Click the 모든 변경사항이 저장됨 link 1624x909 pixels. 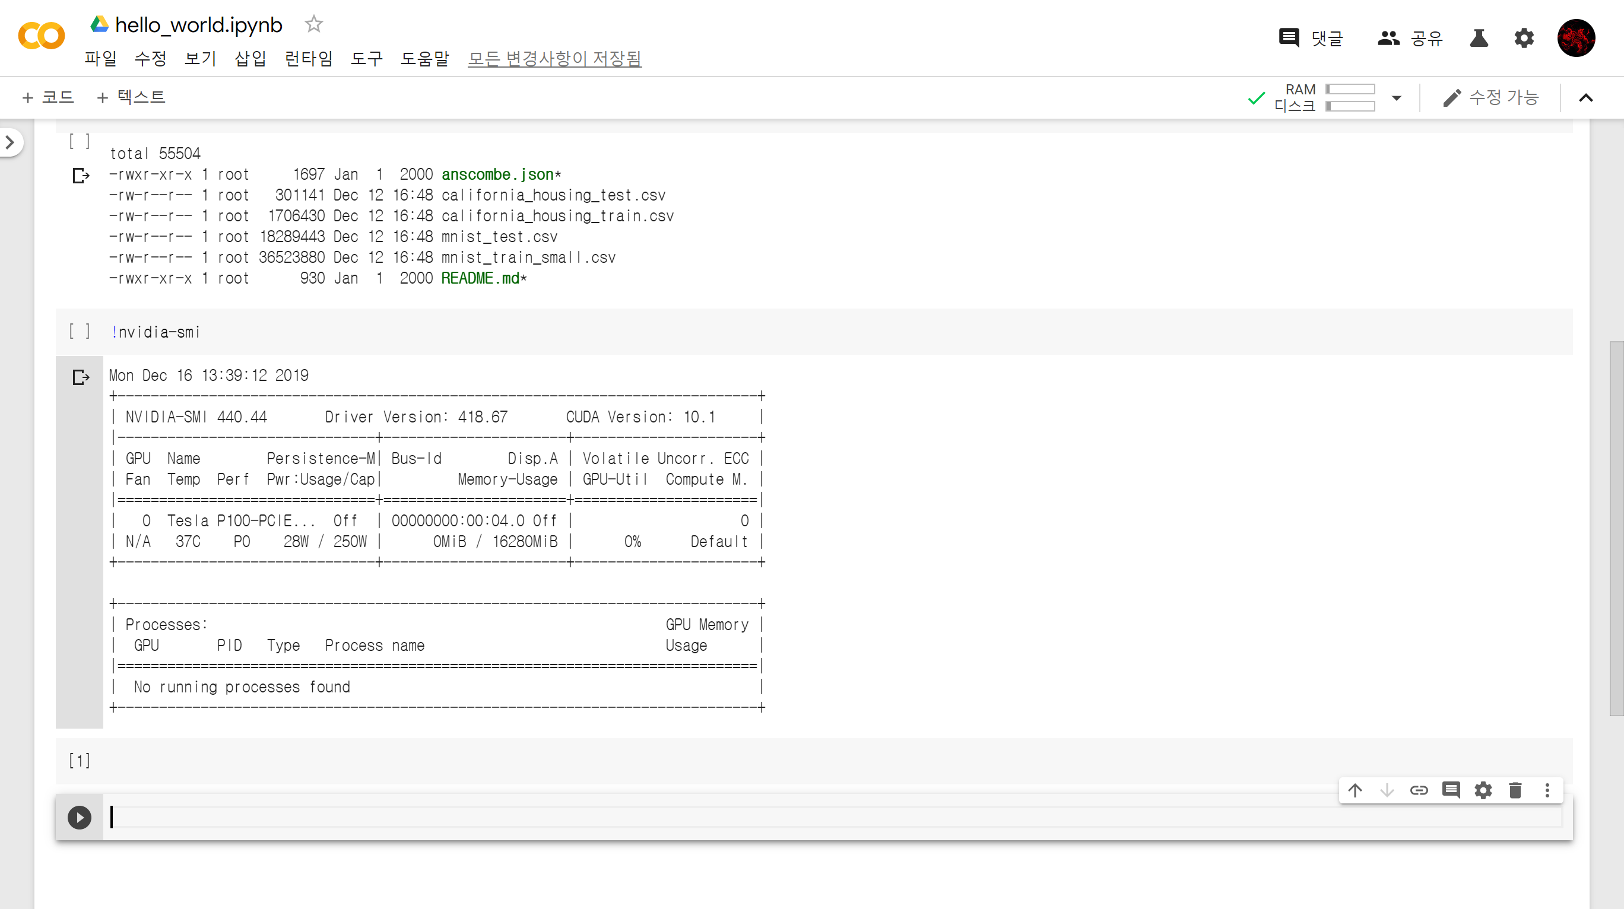(554, 59)
